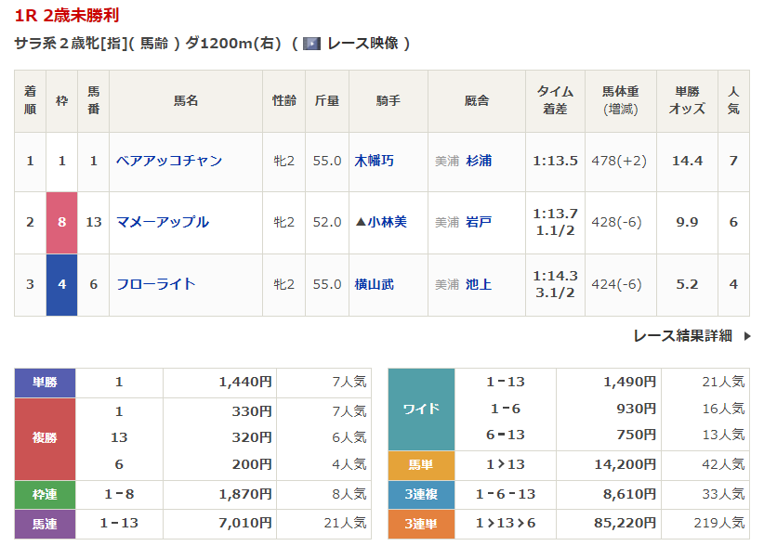
Task: Click the 単勝 payout label
Action: point(46,382)
